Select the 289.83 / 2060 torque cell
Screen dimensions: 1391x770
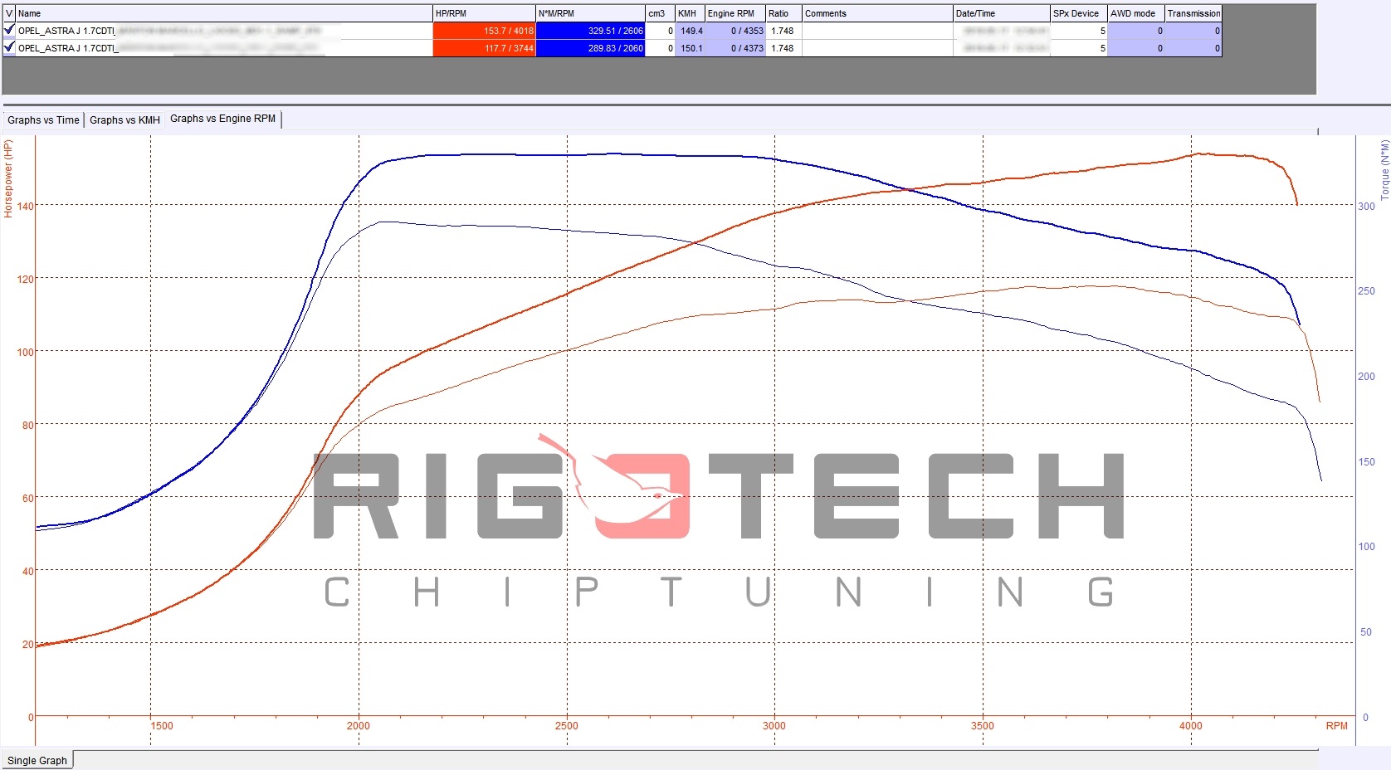click(x=590, y=48)
